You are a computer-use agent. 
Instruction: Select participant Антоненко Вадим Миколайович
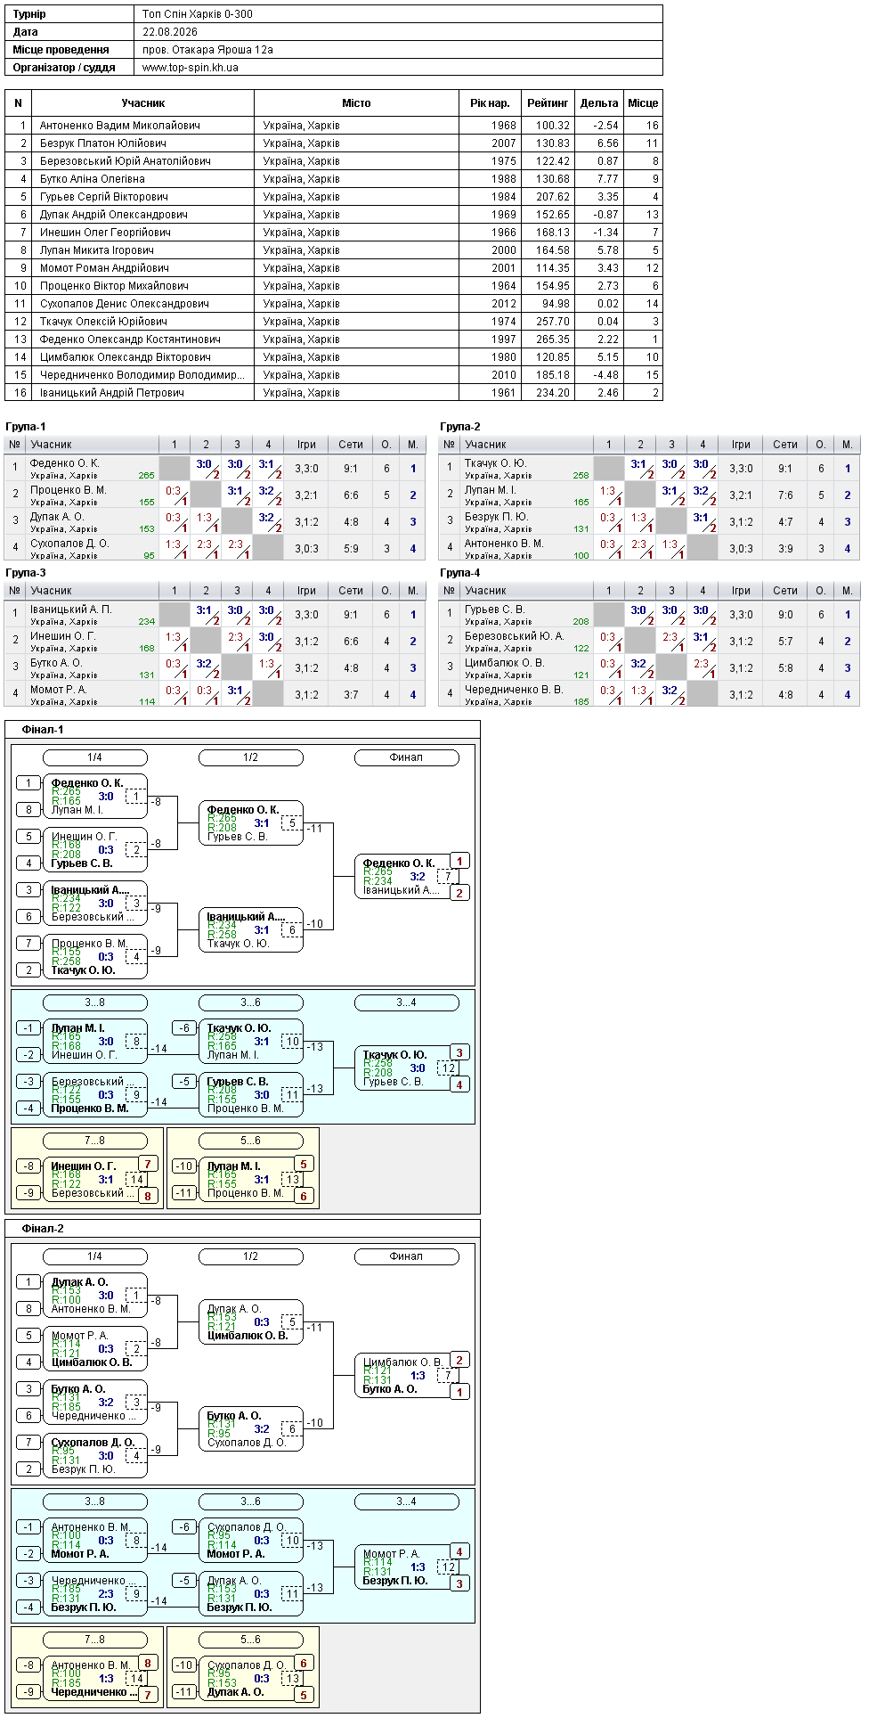120,126
